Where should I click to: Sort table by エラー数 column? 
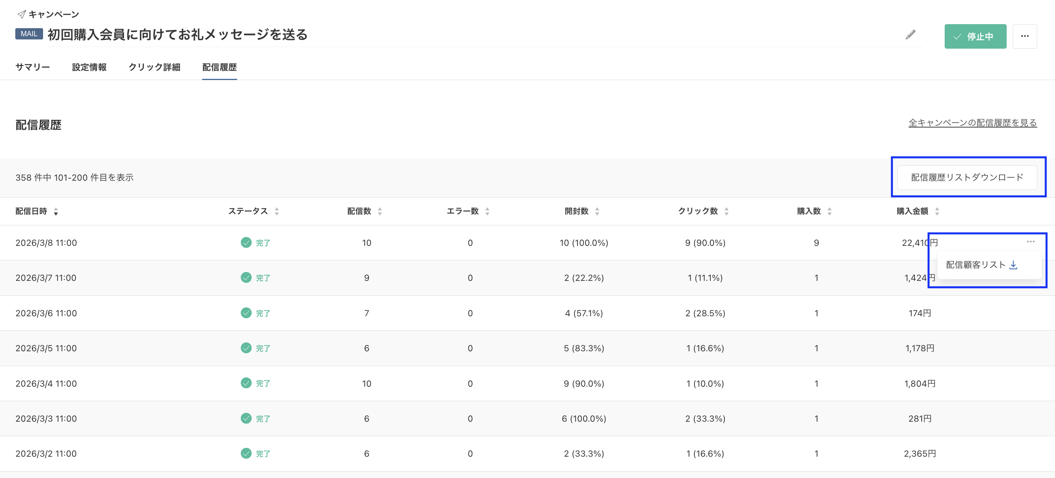487,211
